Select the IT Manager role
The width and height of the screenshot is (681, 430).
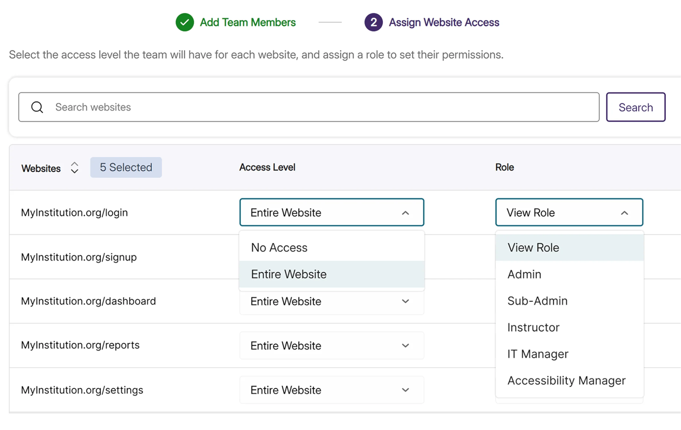(x=538, y=354)
